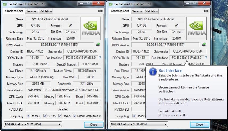
Task: Toggle the OpenCL checkbox in left window
Action: coord(28,116)
